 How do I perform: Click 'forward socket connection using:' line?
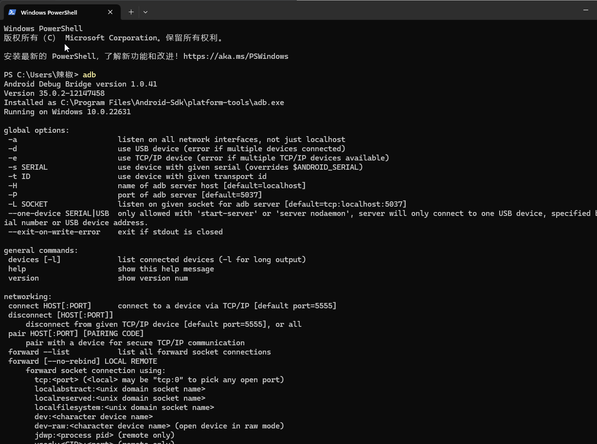[96, 371]
